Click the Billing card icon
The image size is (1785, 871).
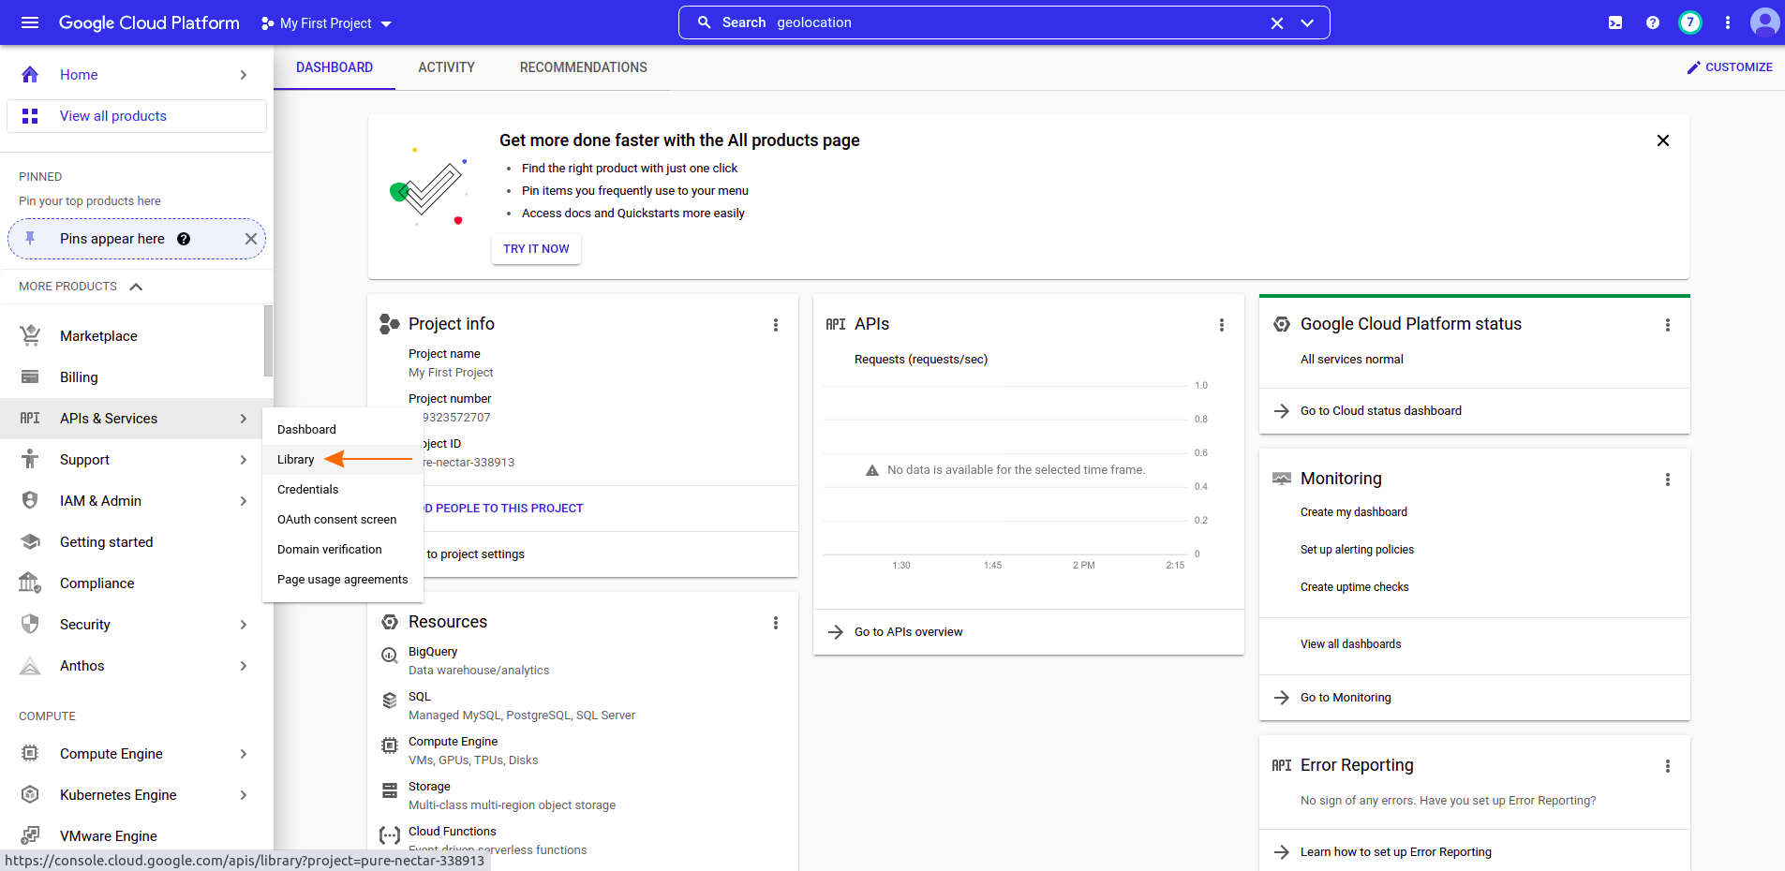coord(30,376)
